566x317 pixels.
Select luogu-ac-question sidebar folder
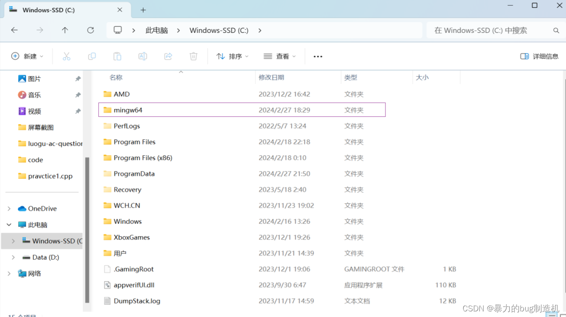pos(50,144)
